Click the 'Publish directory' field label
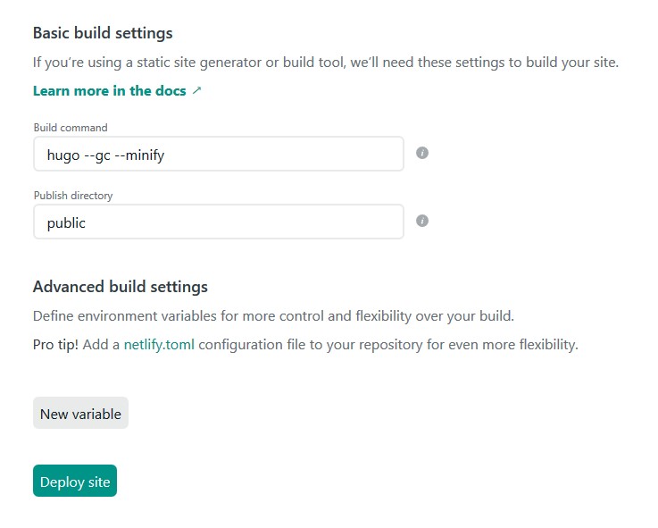This screenshot has width=658, height=528. (x=73, y=196)
